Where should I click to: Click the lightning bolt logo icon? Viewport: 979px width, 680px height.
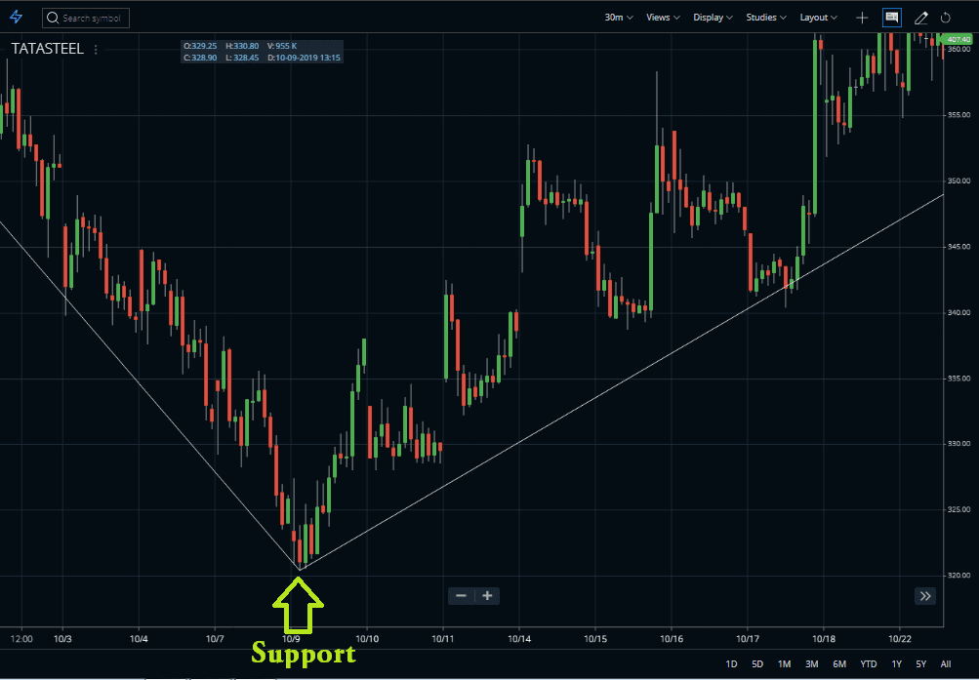17,18
